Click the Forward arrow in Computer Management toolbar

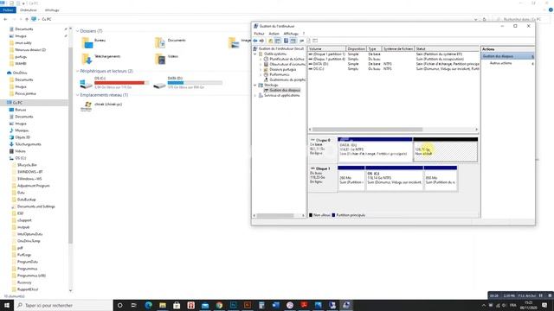click(261, 41)
